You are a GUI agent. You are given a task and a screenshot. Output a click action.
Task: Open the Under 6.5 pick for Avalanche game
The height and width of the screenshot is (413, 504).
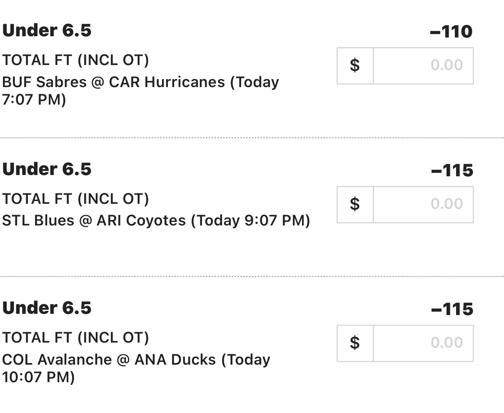tap(47, 308)
